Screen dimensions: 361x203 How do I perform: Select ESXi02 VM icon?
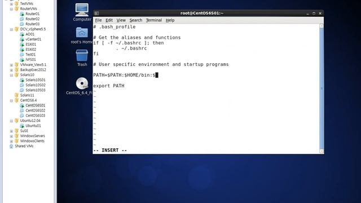click(x=22, y=49)
